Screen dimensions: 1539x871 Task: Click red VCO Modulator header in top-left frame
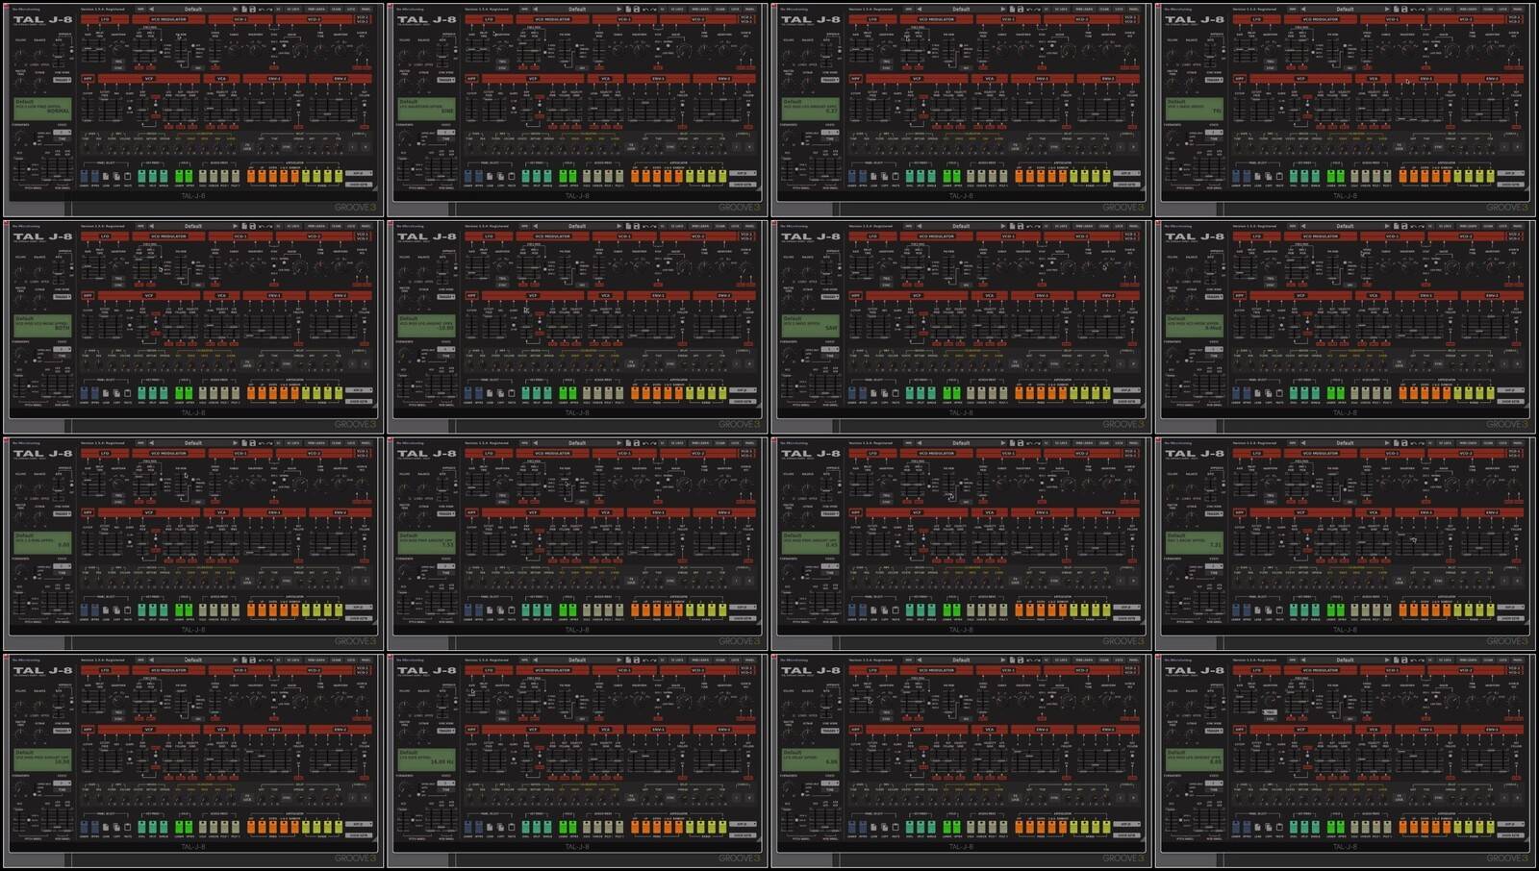point(168,19)
